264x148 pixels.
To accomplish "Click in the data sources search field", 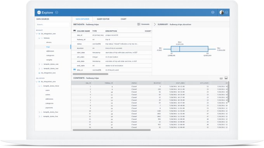I will (53, 25).
